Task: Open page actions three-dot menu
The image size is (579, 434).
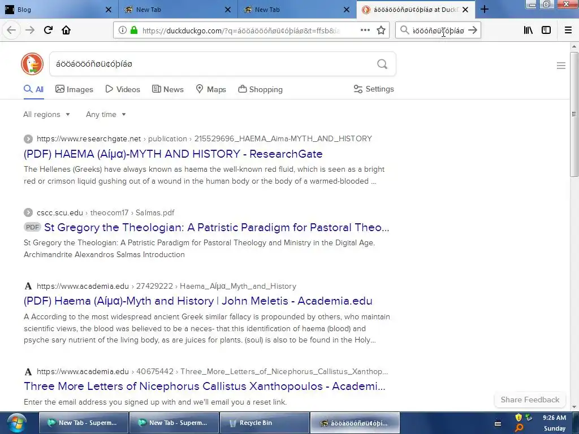Action: point(365,31)
